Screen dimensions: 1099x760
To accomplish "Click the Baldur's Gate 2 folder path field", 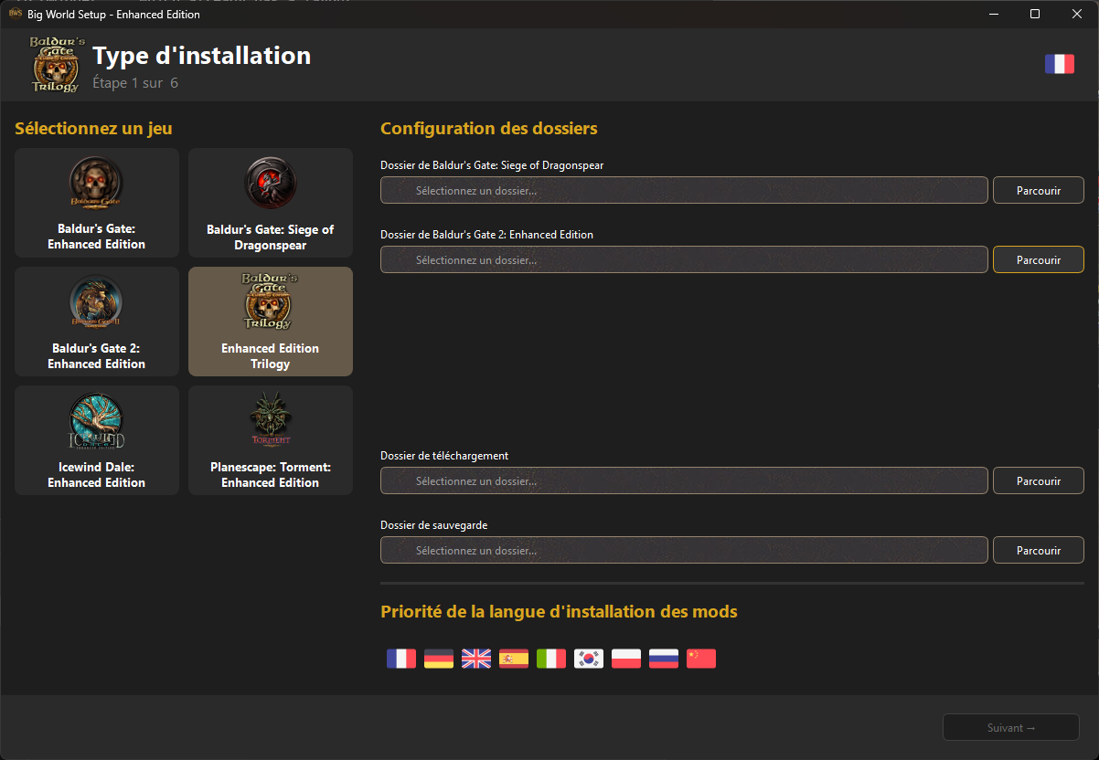I will click(684, 260).
